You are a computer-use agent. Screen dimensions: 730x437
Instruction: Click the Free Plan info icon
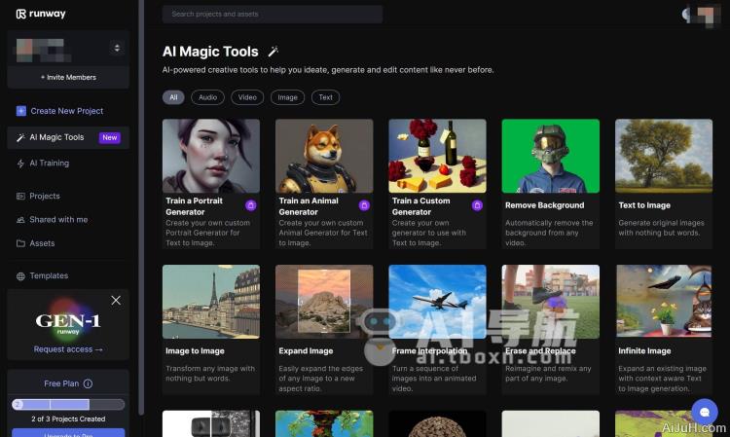tap(88, 384)
